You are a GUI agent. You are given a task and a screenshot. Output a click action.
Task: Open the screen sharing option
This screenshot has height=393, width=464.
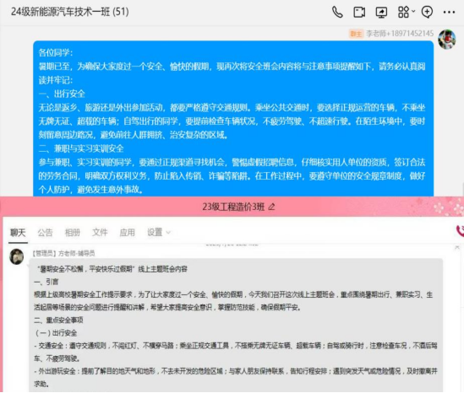381,13
